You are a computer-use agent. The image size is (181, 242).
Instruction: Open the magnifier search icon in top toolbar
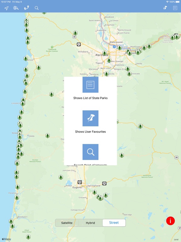[37, 8]
